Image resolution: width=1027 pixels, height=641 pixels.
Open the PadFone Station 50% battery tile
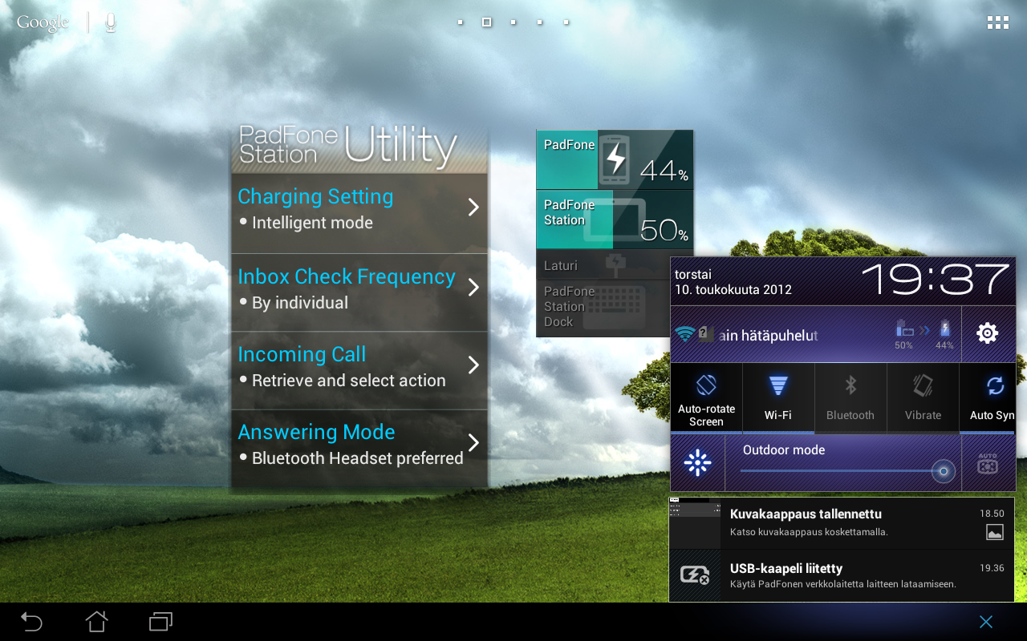pos(615,220)
